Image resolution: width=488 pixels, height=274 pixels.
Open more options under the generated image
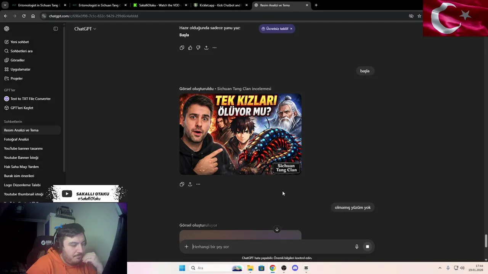click(198, 184)
